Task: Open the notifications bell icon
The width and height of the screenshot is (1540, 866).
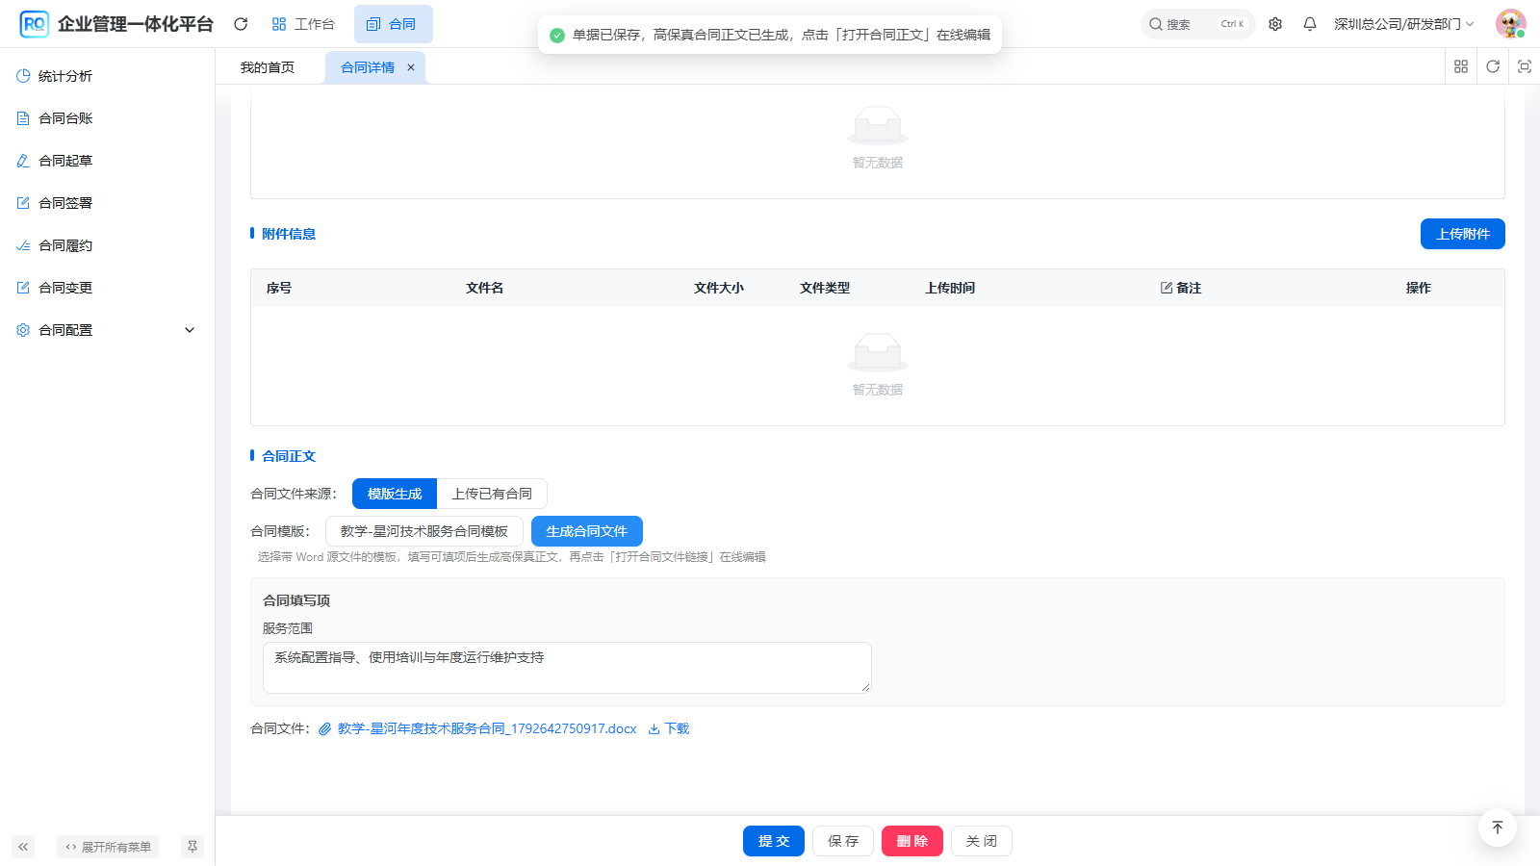Action: [1310, 24]
